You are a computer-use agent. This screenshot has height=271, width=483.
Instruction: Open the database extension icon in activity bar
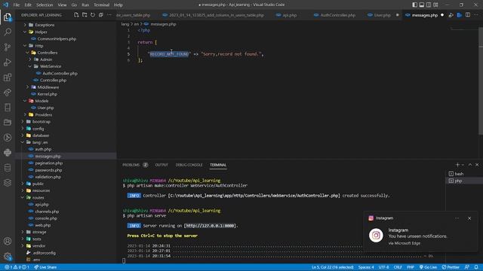click(8, 167)
